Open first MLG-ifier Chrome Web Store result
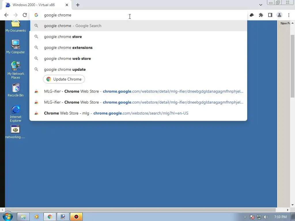The image size is (295, 221). point(138,91)
